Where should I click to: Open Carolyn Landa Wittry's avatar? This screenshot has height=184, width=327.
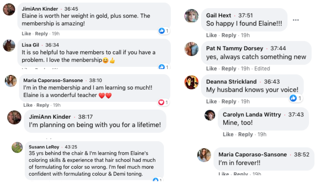coord(210,115)
